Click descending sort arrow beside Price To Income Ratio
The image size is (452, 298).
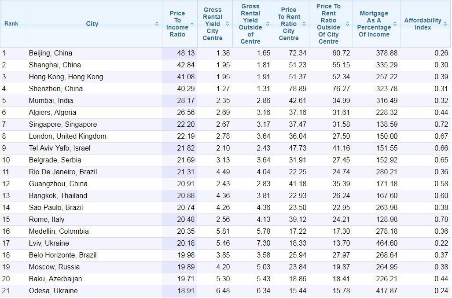click(x=192, y=24)
